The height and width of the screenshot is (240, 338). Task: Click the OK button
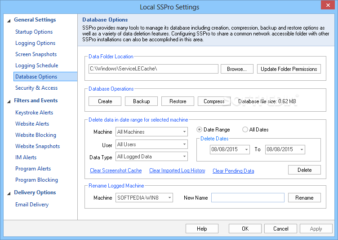pyautogui.click(x=245, y=229)
